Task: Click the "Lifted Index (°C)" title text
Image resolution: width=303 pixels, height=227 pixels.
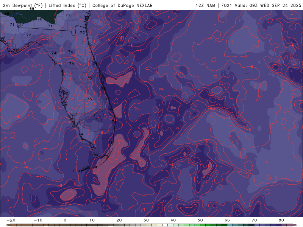Action: [x=67, y=5]
